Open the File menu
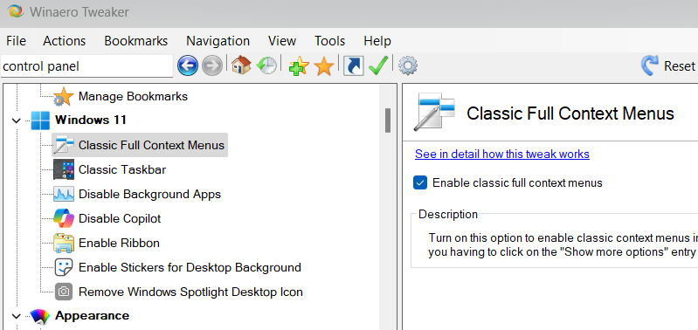698x330 pixels. tap(16, 41)
